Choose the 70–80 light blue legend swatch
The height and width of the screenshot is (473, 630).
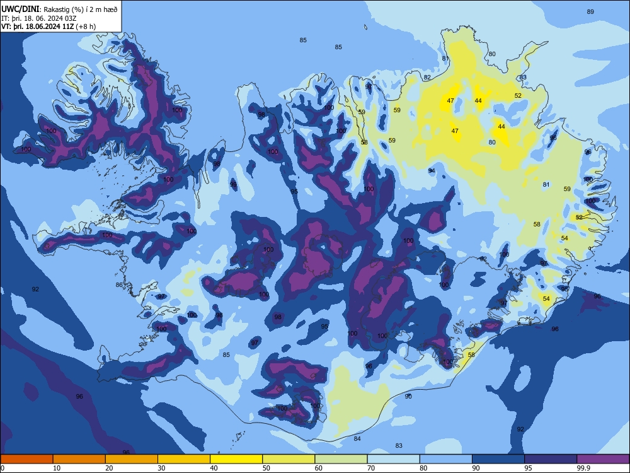394,459
